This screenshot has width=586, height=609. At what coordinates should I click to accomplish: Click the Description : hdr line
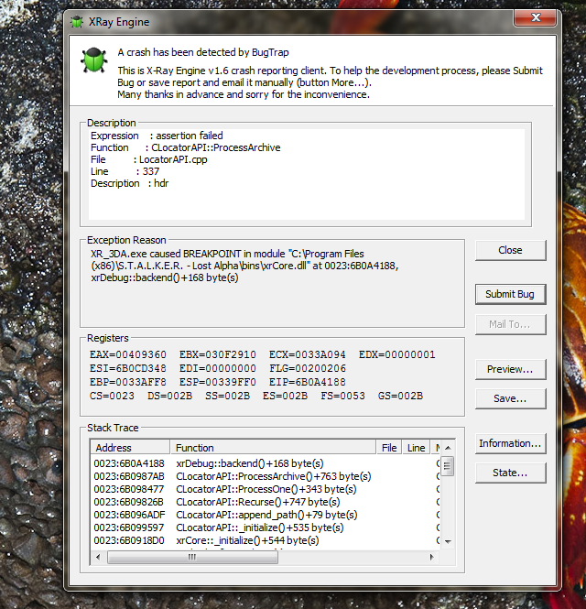pyautogui.click(x=130, y=183)
